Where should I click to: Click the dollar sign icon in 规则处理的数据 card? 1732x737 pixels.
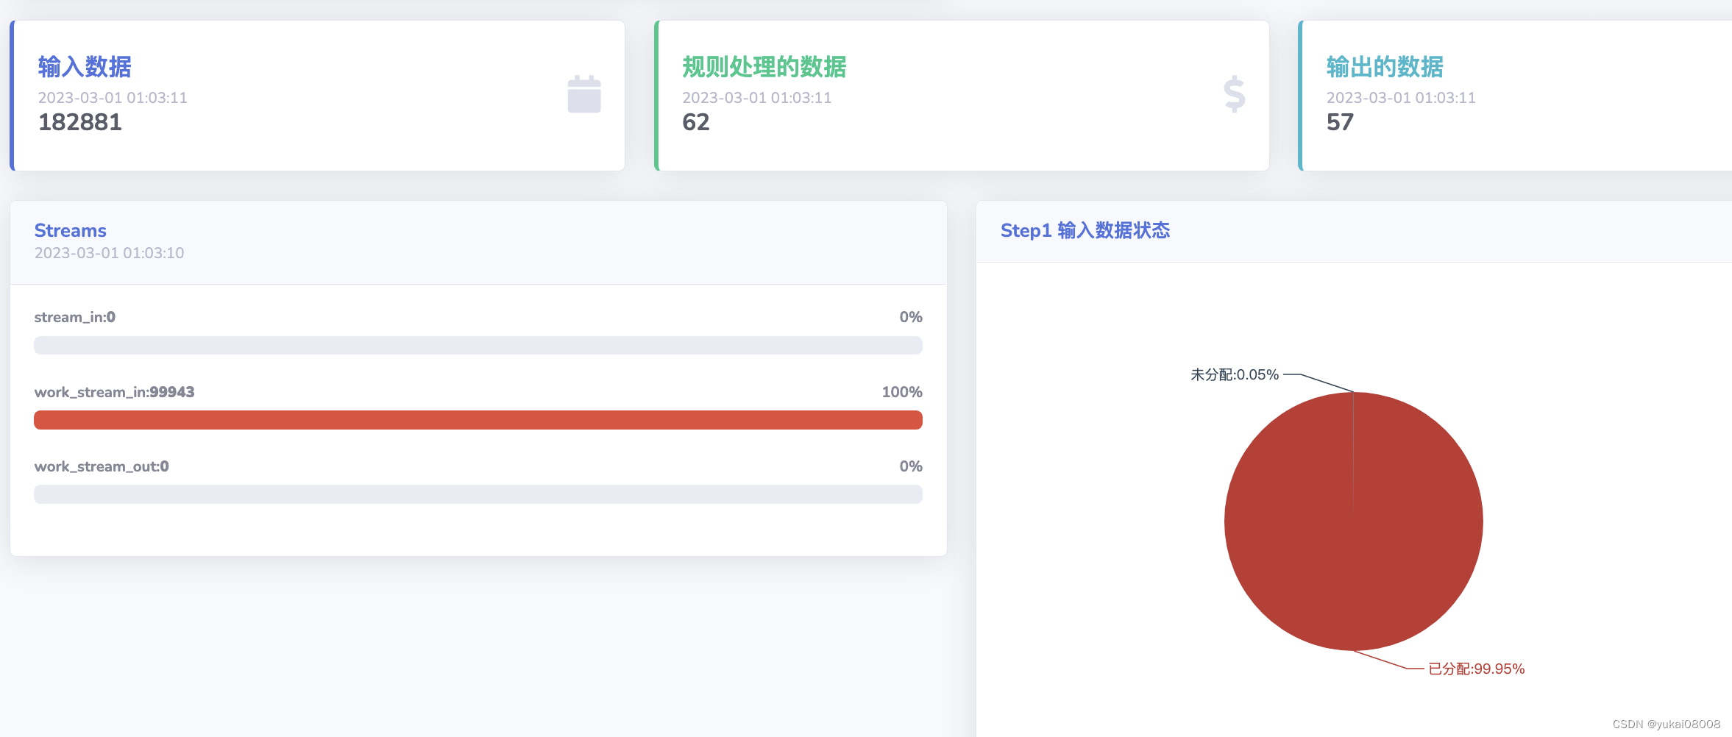coord(1234,94)
